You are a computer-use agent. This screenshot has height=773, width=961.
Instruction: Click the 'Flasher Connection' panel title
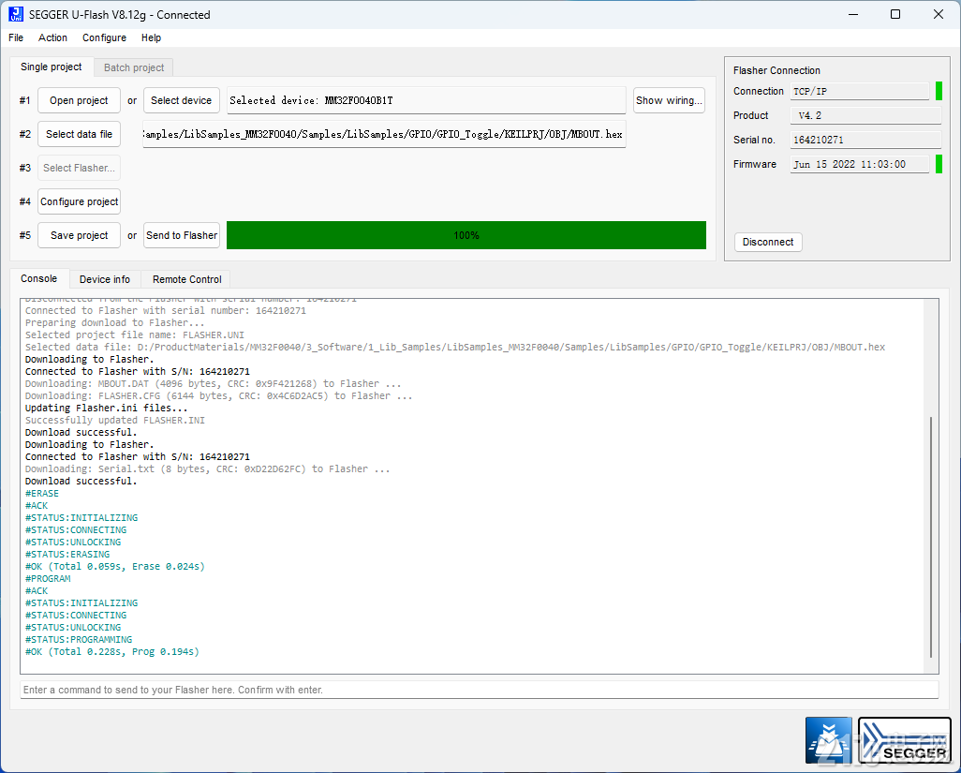(776, 70)
